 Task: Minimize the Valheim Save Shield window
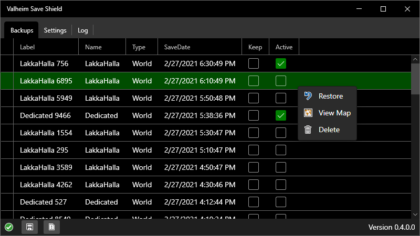359,9
